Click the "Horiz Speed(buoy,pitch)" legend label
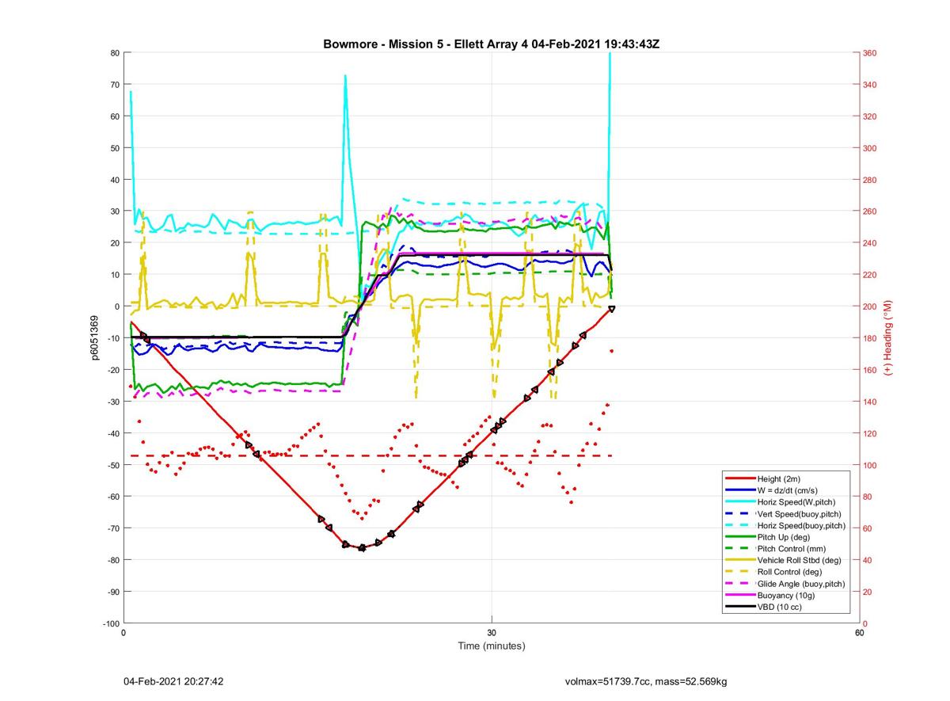Screen dimensions: 950x701 801,525
